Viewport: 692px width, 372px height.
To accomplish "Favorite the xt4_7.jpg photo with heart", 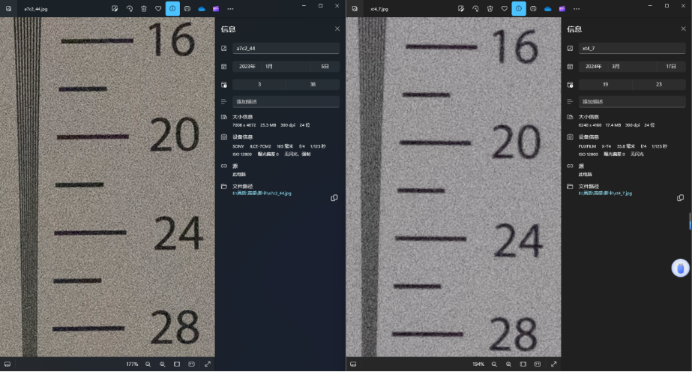I will 504,8.
